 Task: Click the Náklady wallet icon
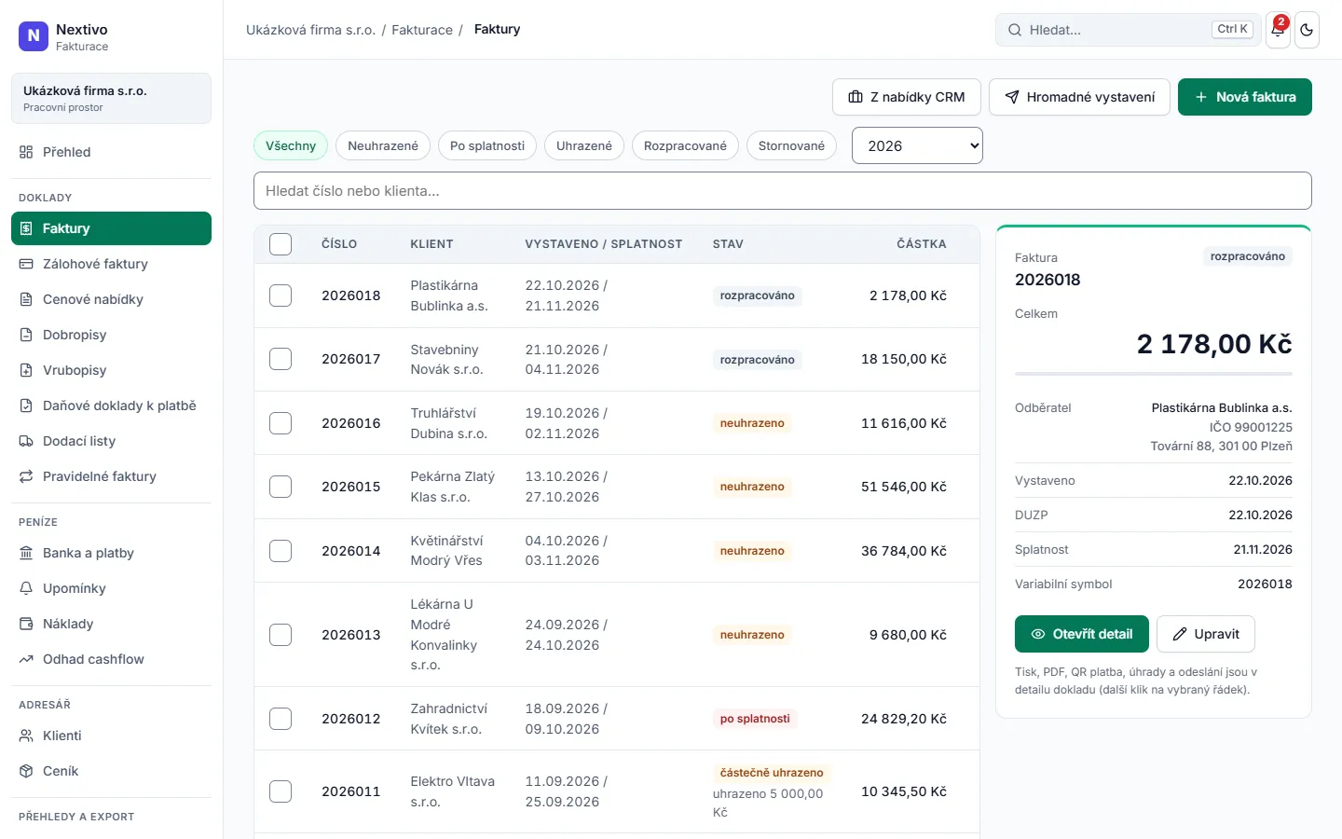click(26, 624)
